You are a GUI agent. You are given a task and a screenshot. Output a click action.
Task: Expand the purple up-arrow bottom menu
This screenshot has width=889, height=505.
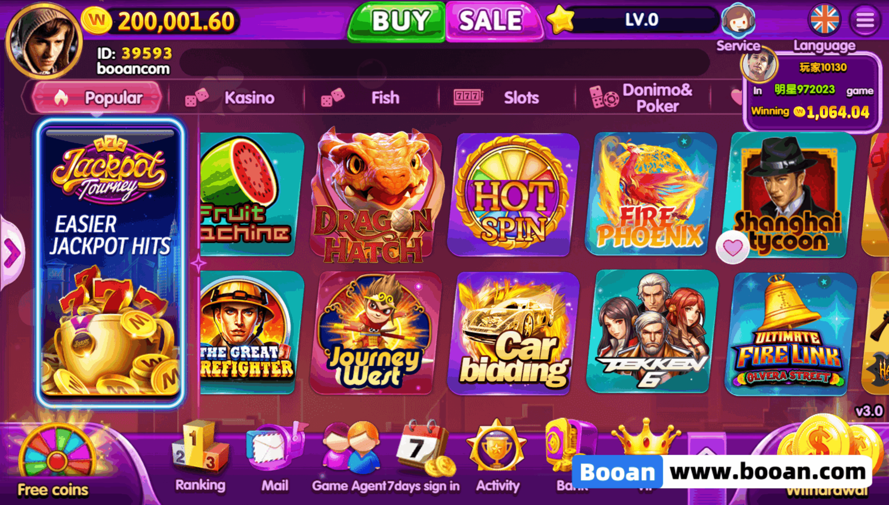tap(706, 446)
